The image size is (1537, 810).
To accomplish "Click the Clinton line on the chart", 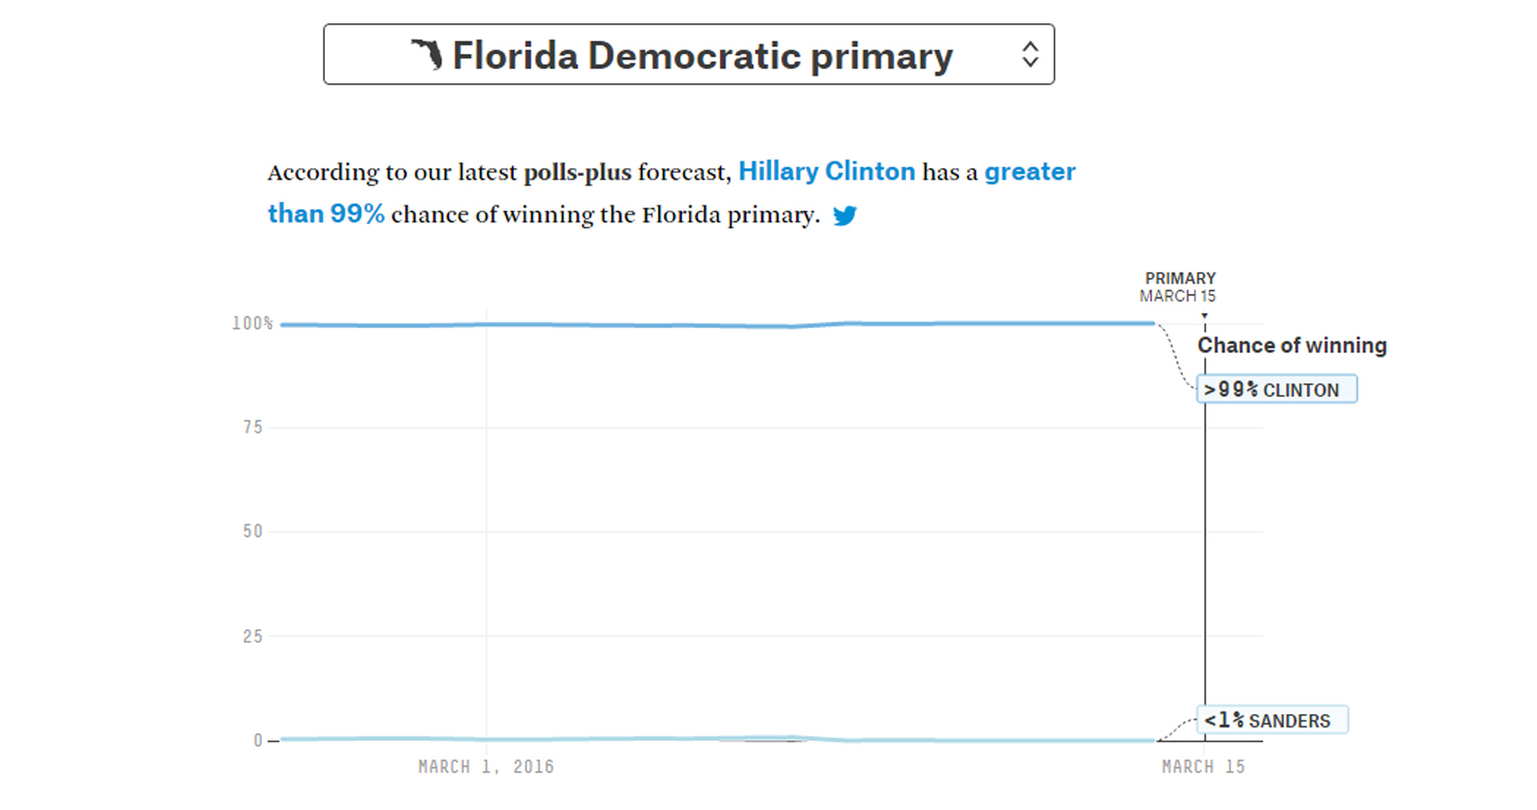I will (640, 325).
